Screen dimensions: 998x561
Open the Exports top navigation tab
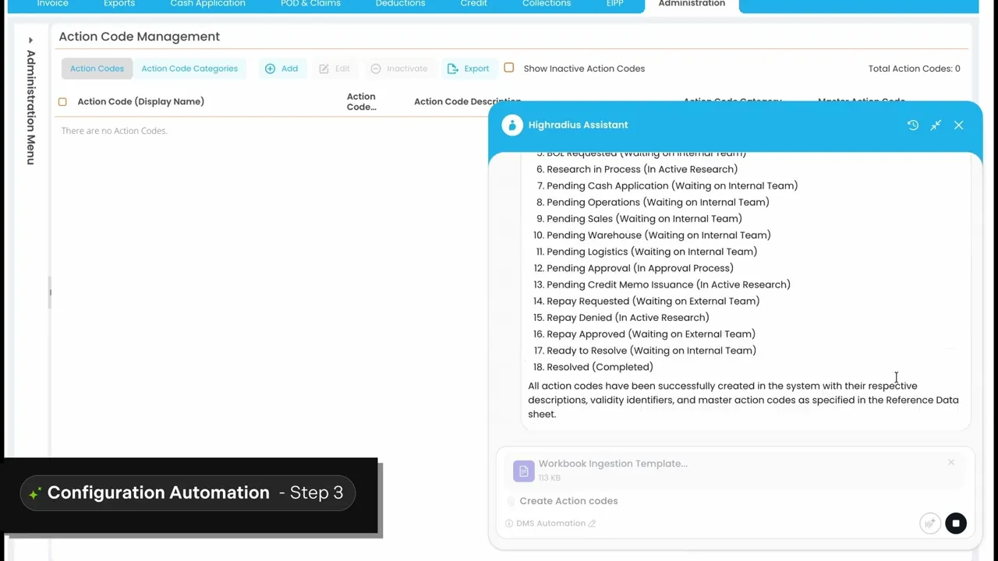pos(119,4)
